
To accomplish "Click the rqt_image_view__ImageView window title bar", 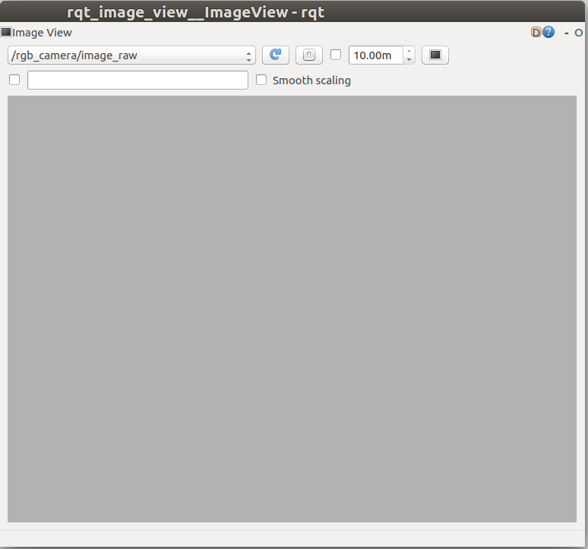I will tap(196, 11).
